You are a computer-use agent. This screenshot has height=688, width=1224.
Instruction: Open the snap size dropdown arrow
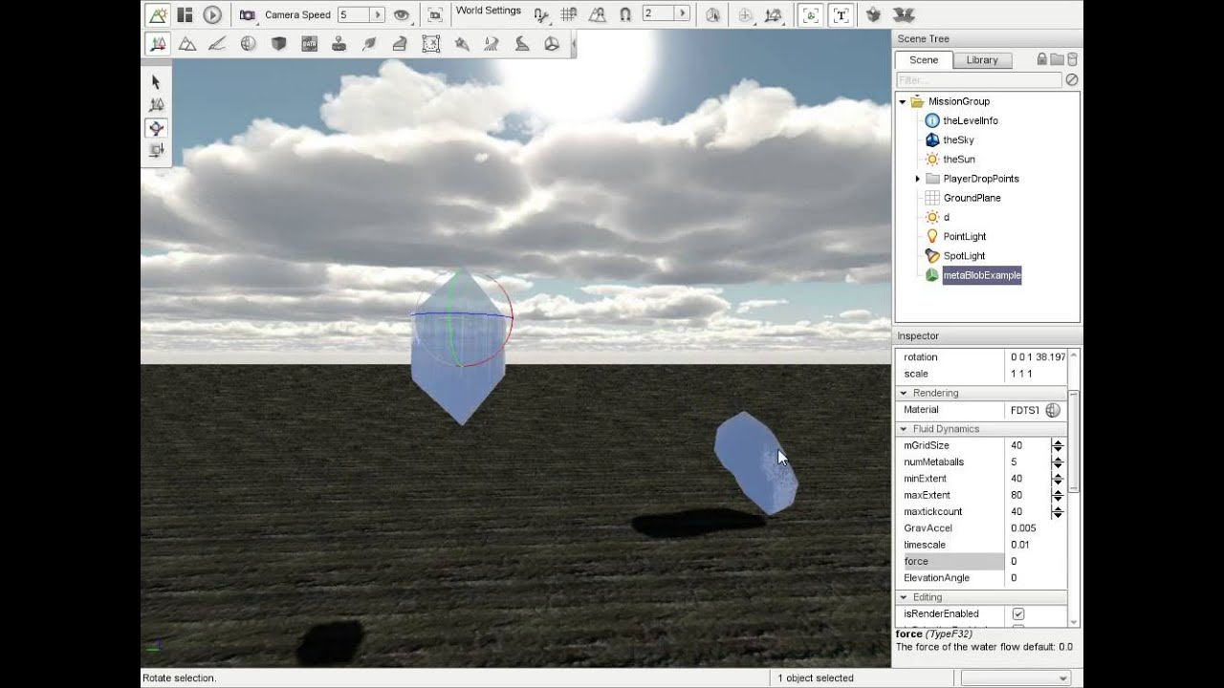click(682, 13)
